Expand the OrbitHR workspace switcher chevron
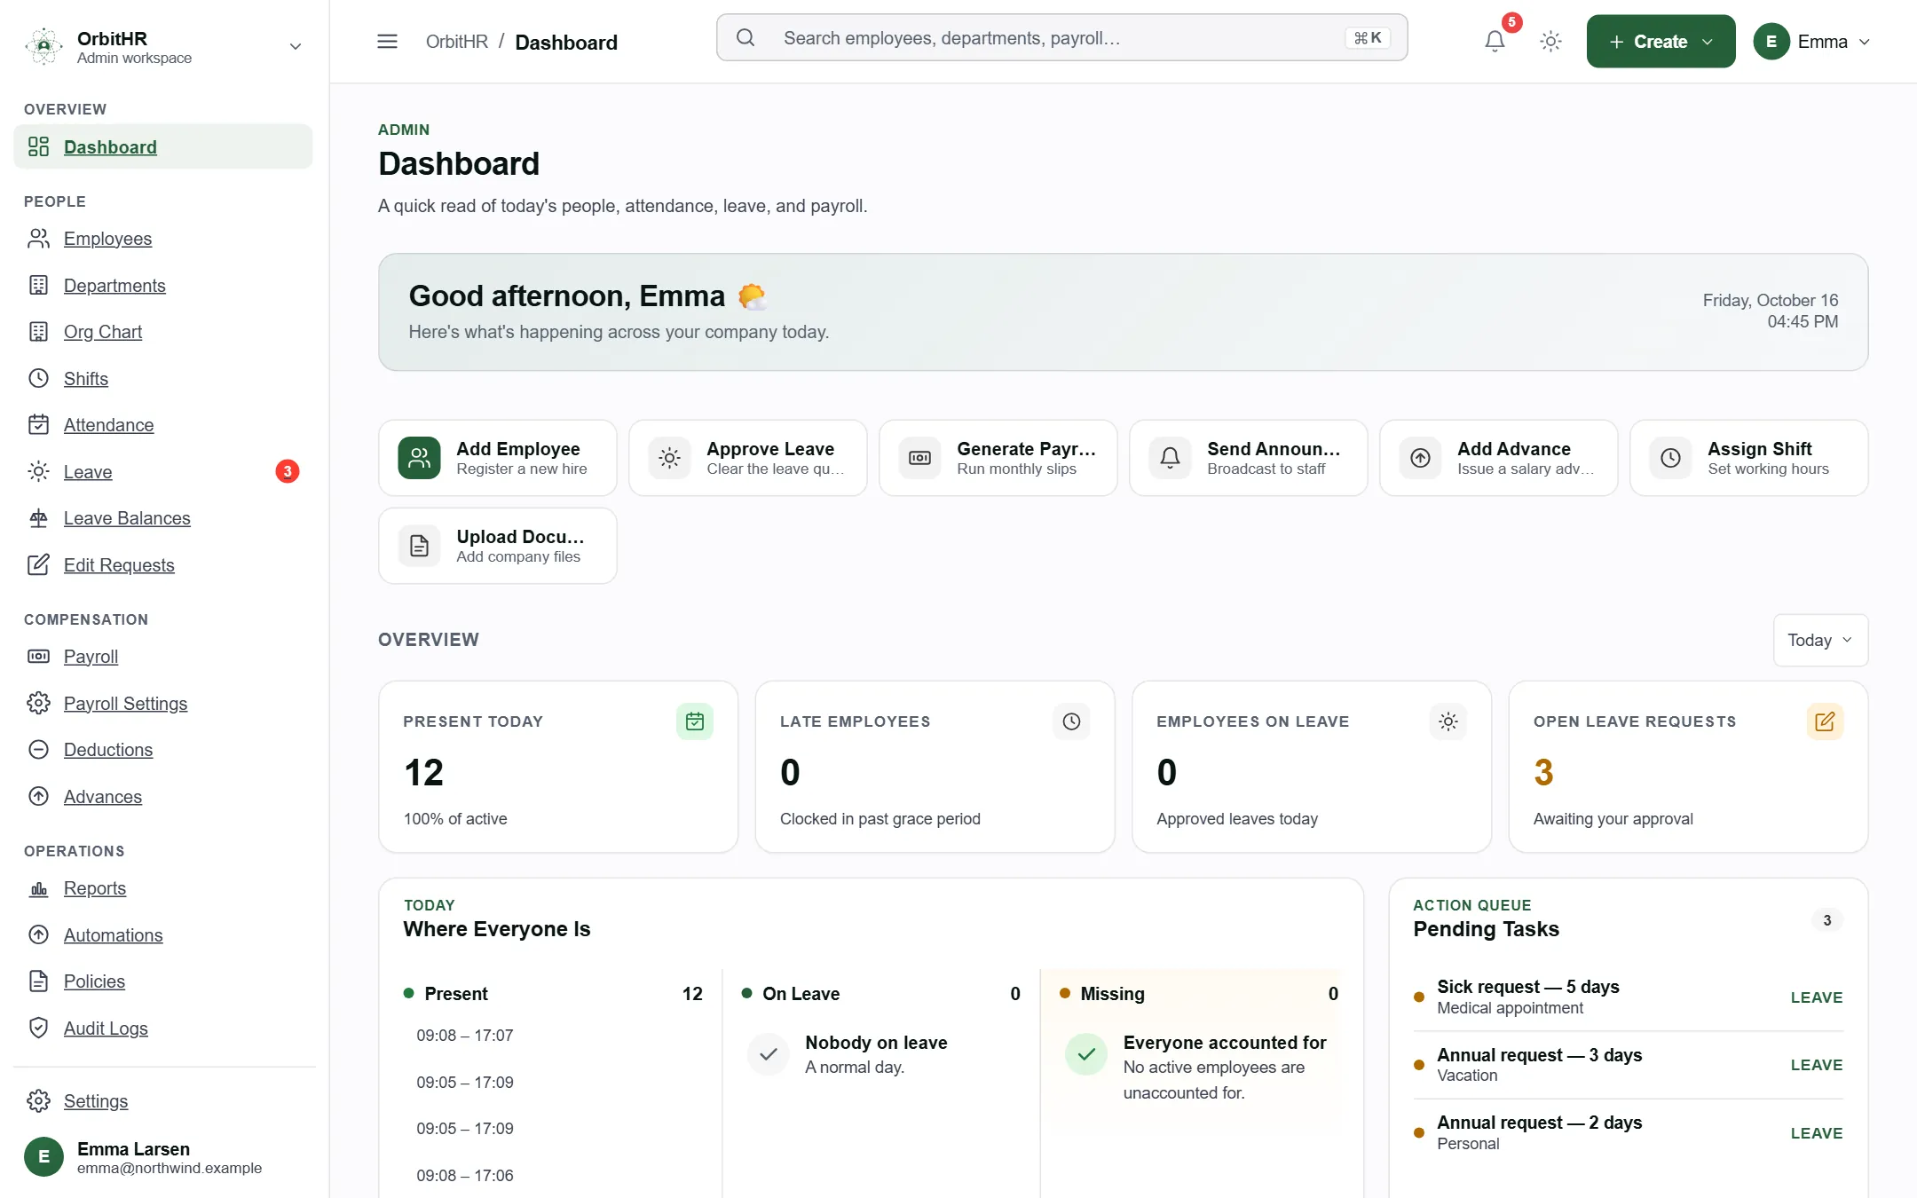1917x1198 pixels. click(x=296, y=46)
